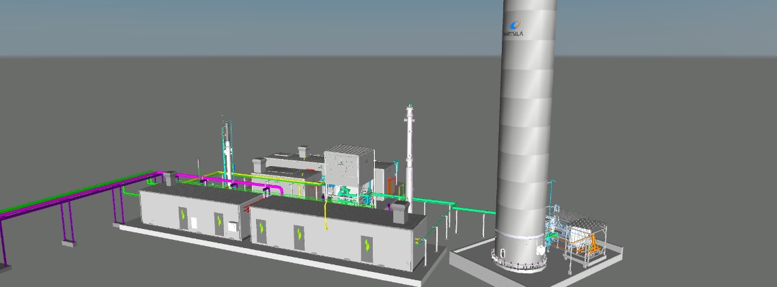Click the second lightning symbol on left container
This screenshot has width=777, height=287.
point(218,221)
